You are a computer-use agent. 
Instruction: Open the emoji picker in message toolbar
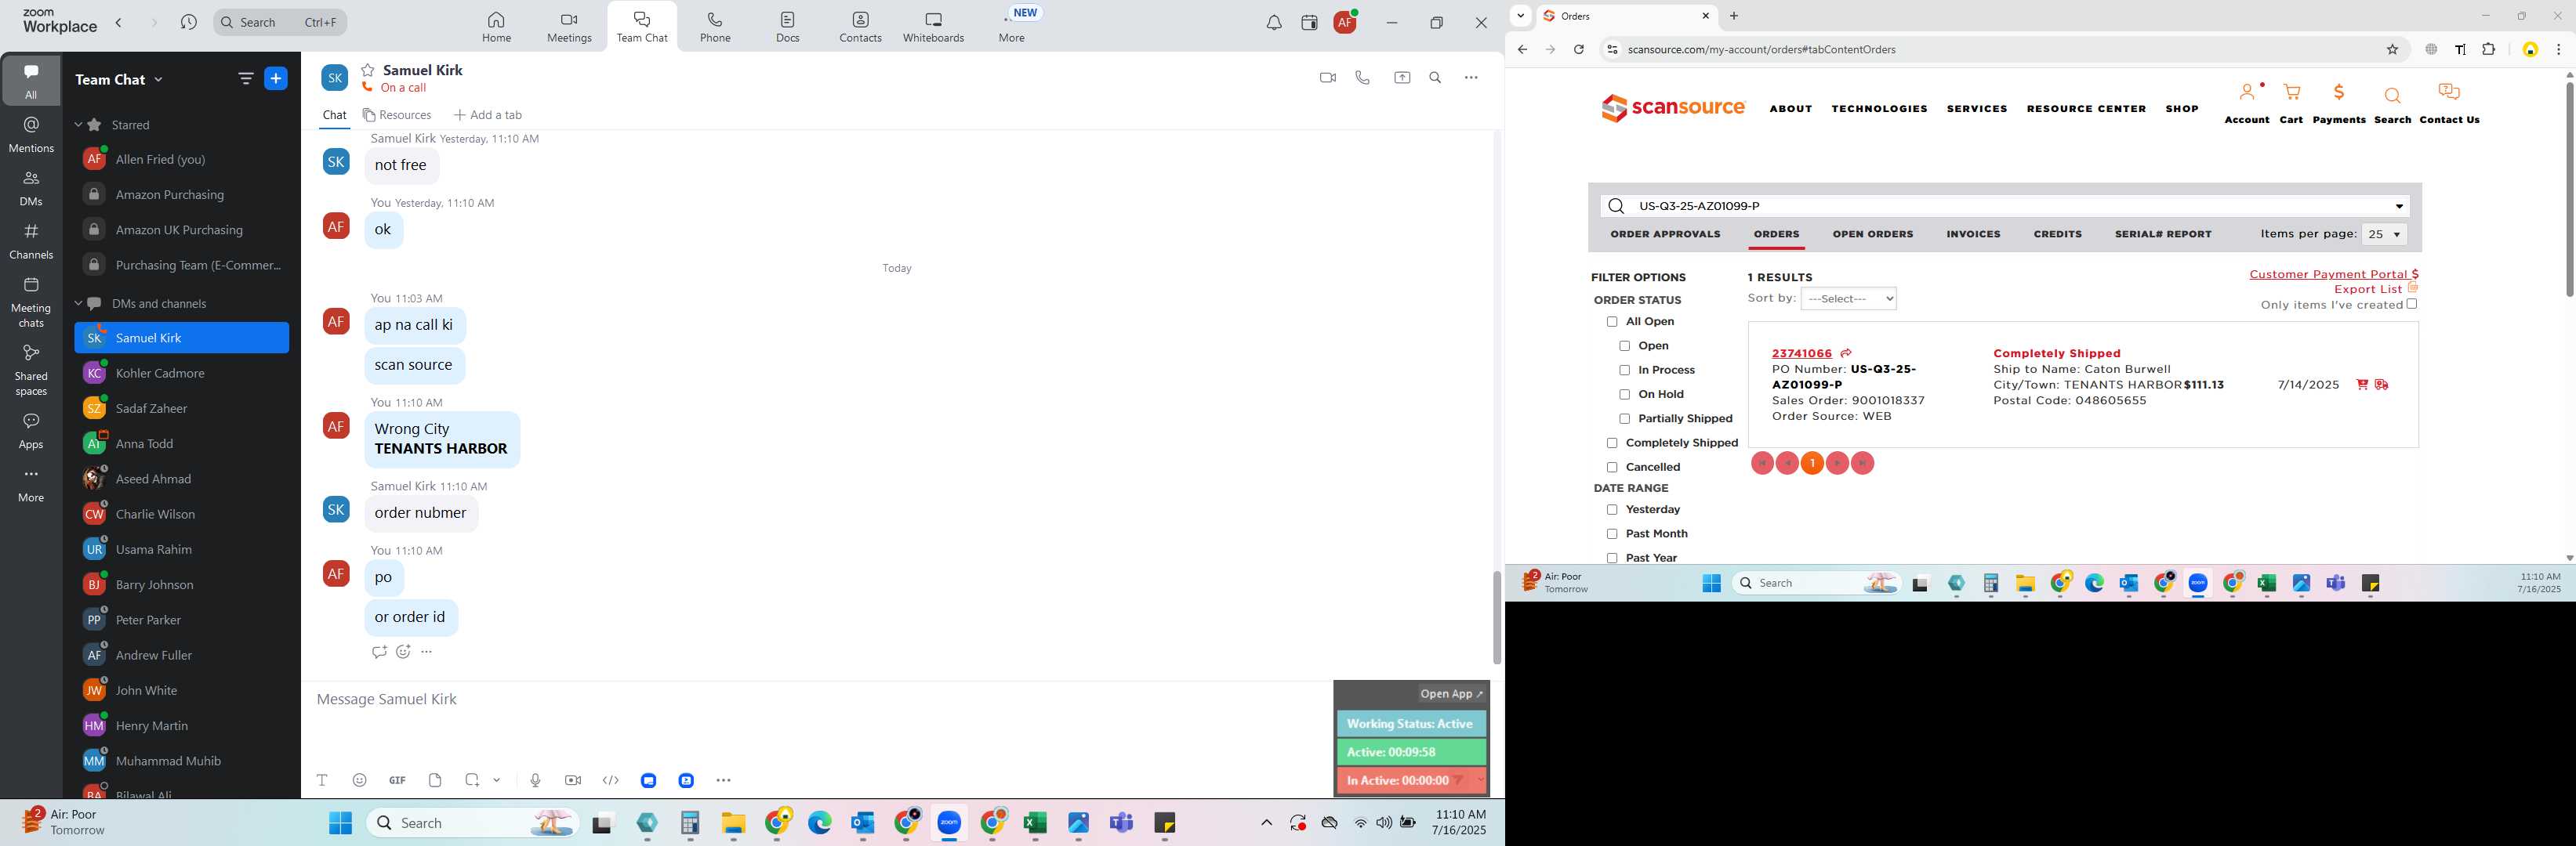360,780
